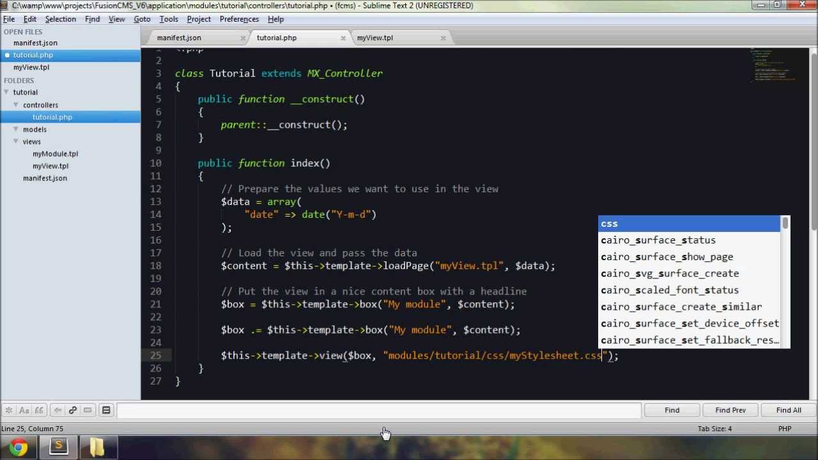Click the minimap code preview
This screenshot has height=460, width=818.
[773, 65]
